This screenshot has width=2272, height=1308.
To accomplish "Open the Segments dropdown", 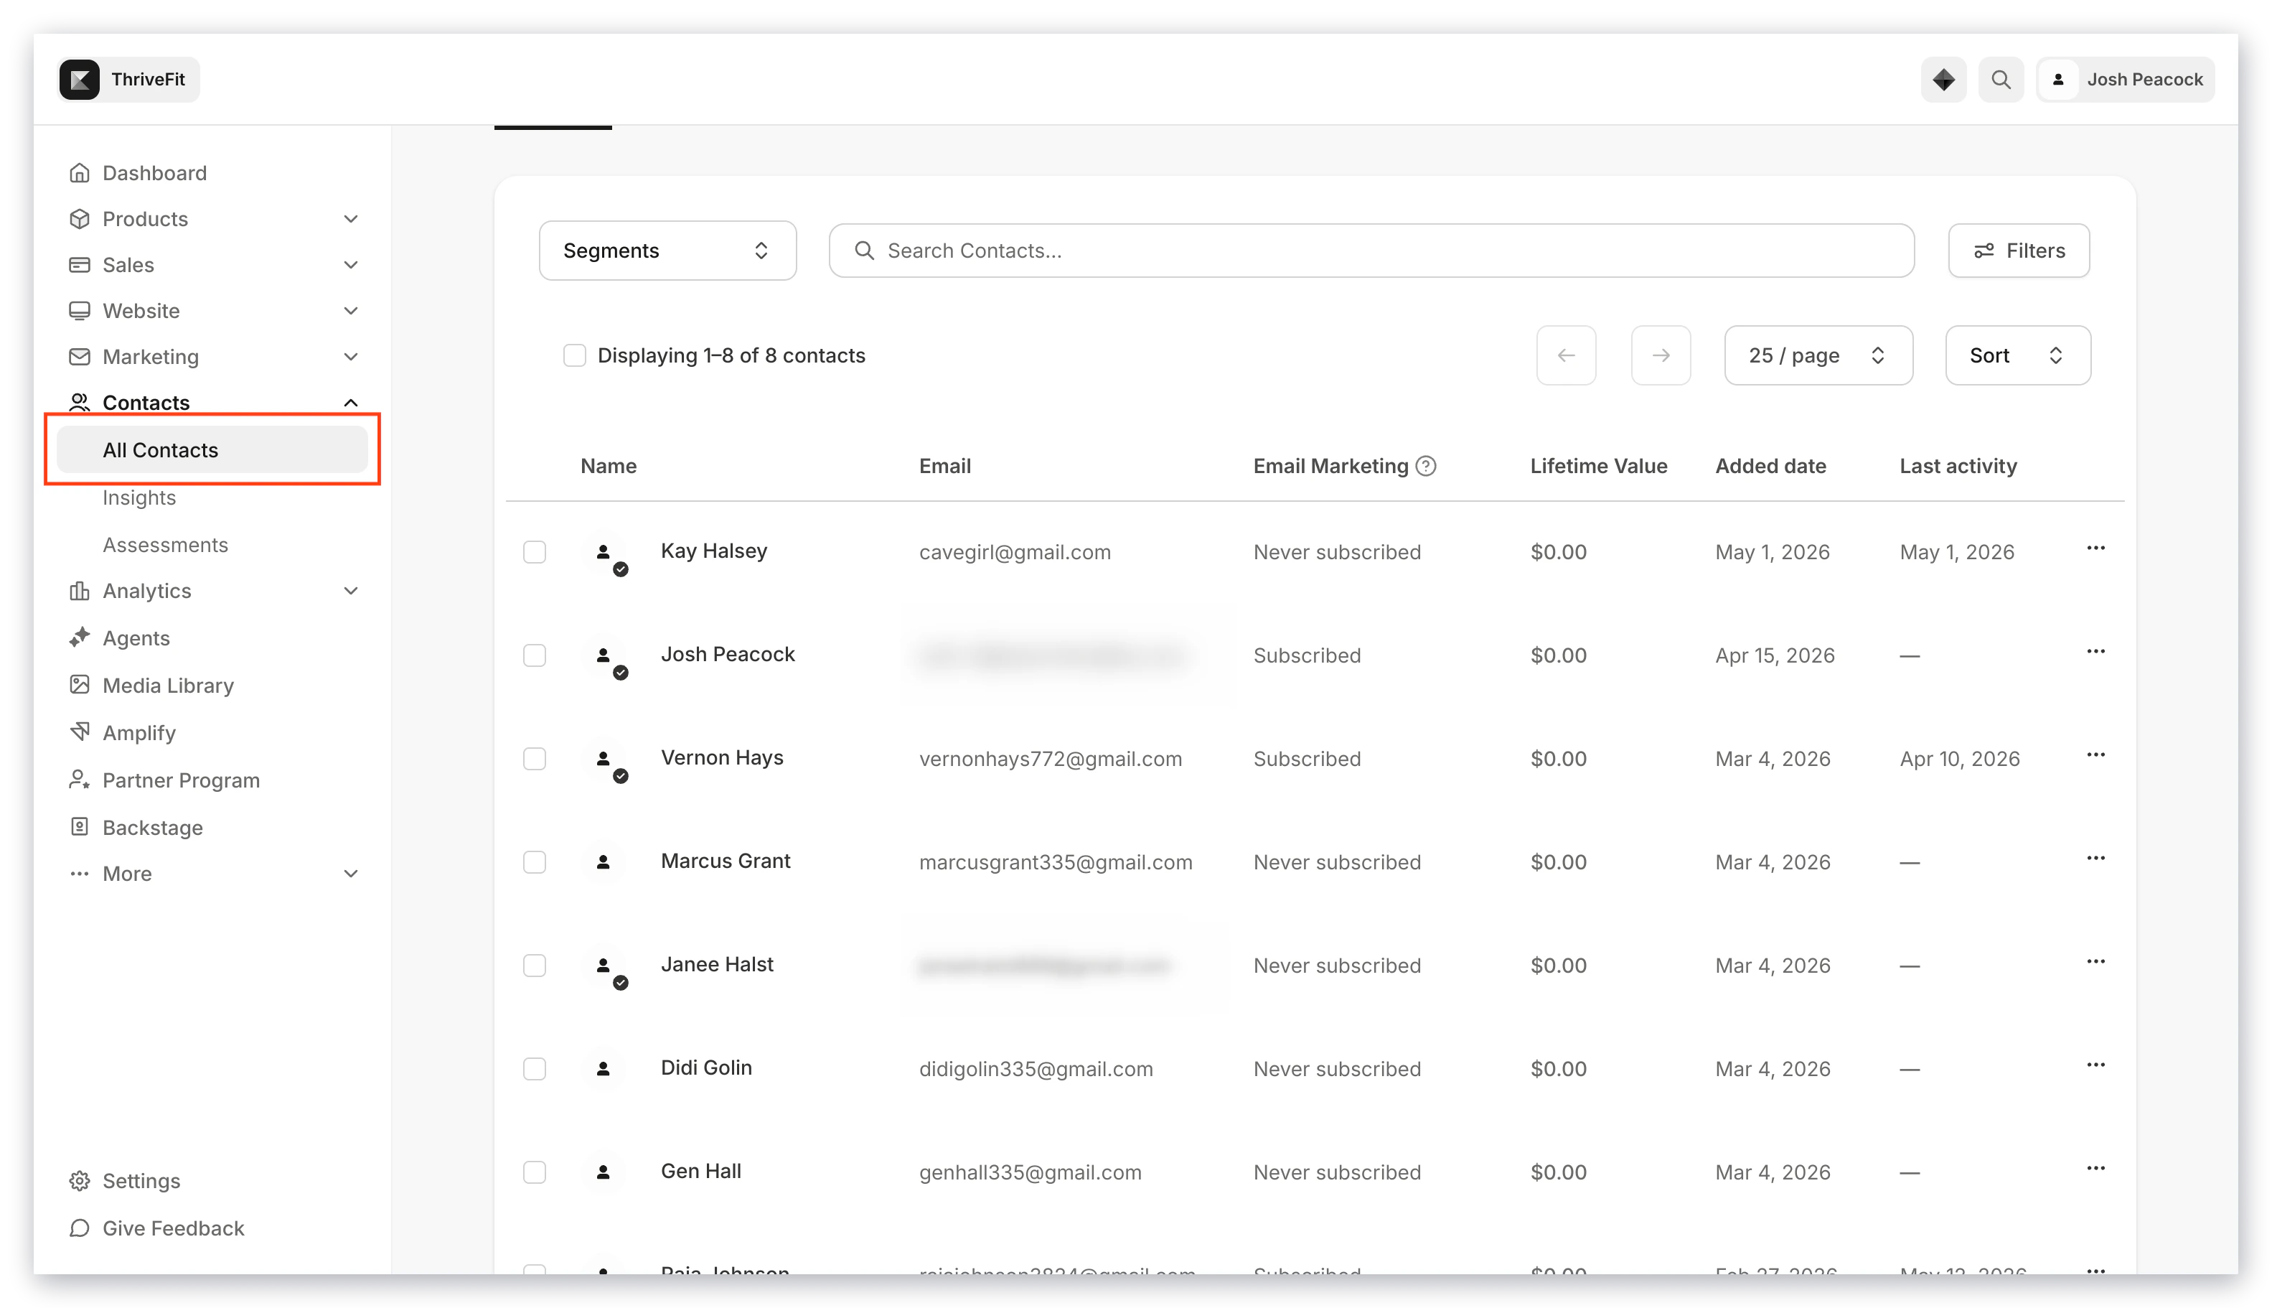I will (x=667, y=251).
